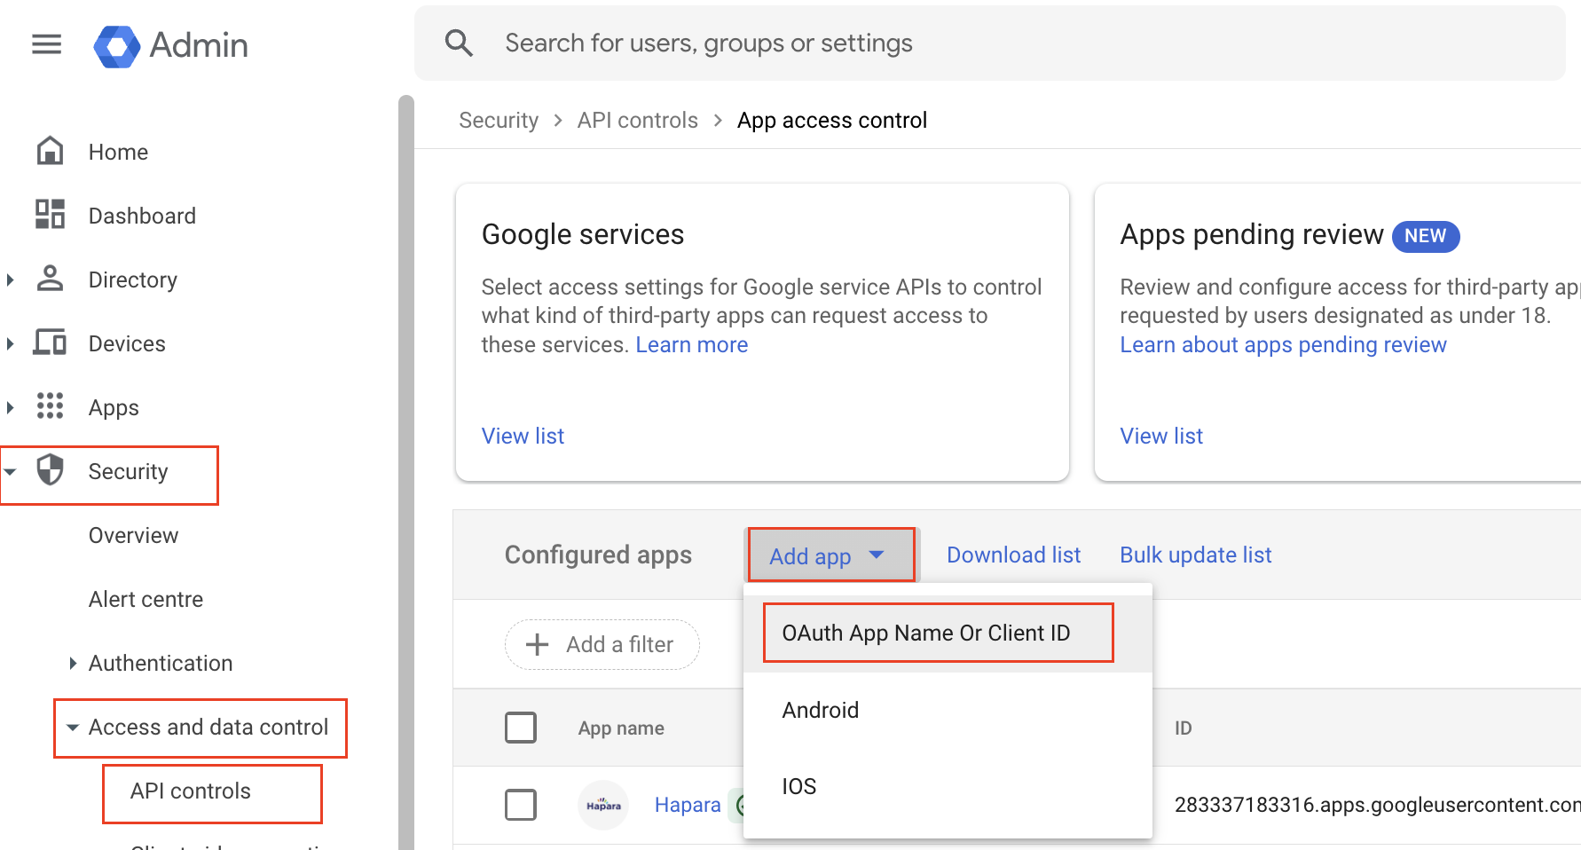This screenshot has height=850, width=1581.
Task: Expand the Directory section arrow
Action: click(x=11, y=279)
